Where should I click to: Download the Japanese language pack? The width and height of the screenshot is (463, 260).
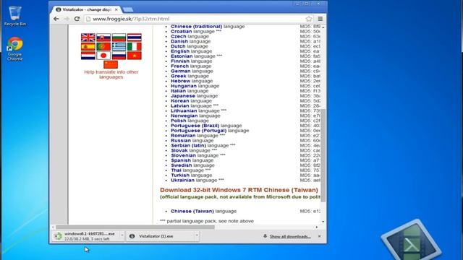(183, 96)
